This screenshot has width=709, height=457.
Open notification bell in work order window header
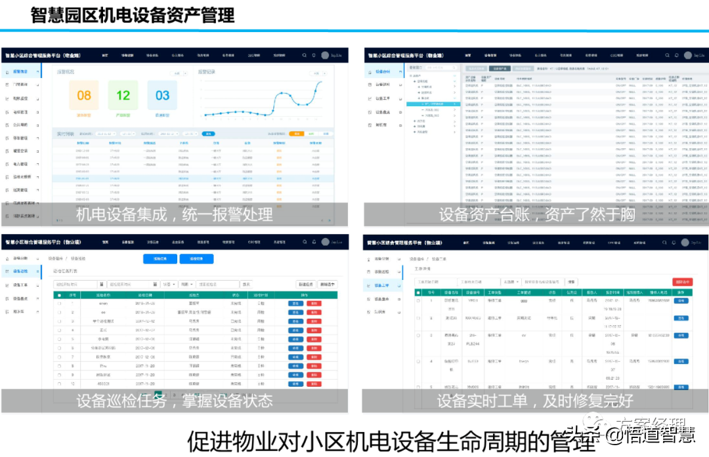pyautogui.click(x=674, y=243)
